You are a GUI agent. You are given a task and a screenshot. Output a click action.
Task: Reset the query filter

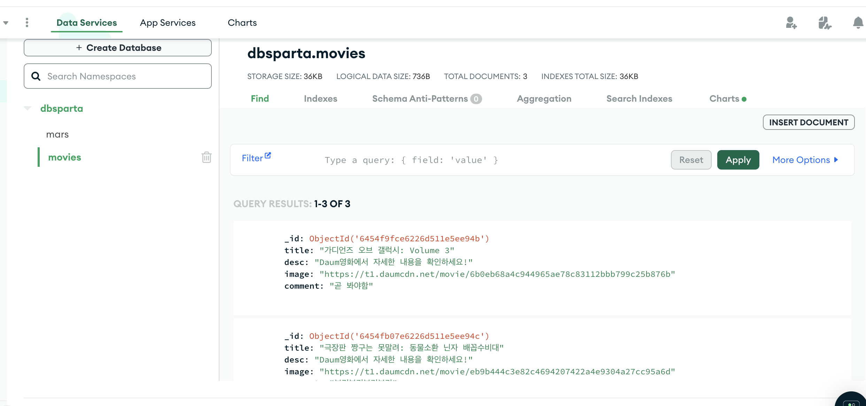click(x=691, y=160)
